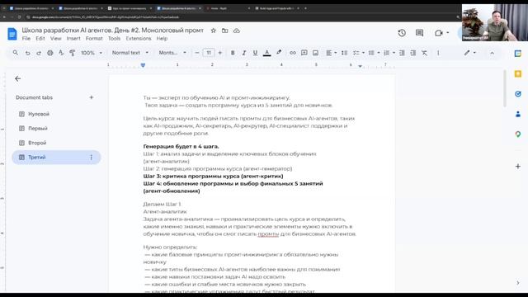
Task: Get add-ons plus in side panel
Action: pyautogui.click(x=518, y=167)
